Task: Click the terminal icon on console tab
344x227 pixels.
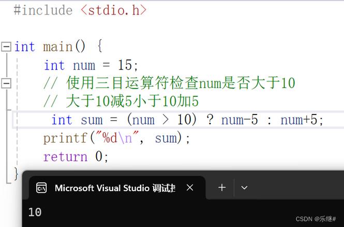Action: [x=41, y=188]
